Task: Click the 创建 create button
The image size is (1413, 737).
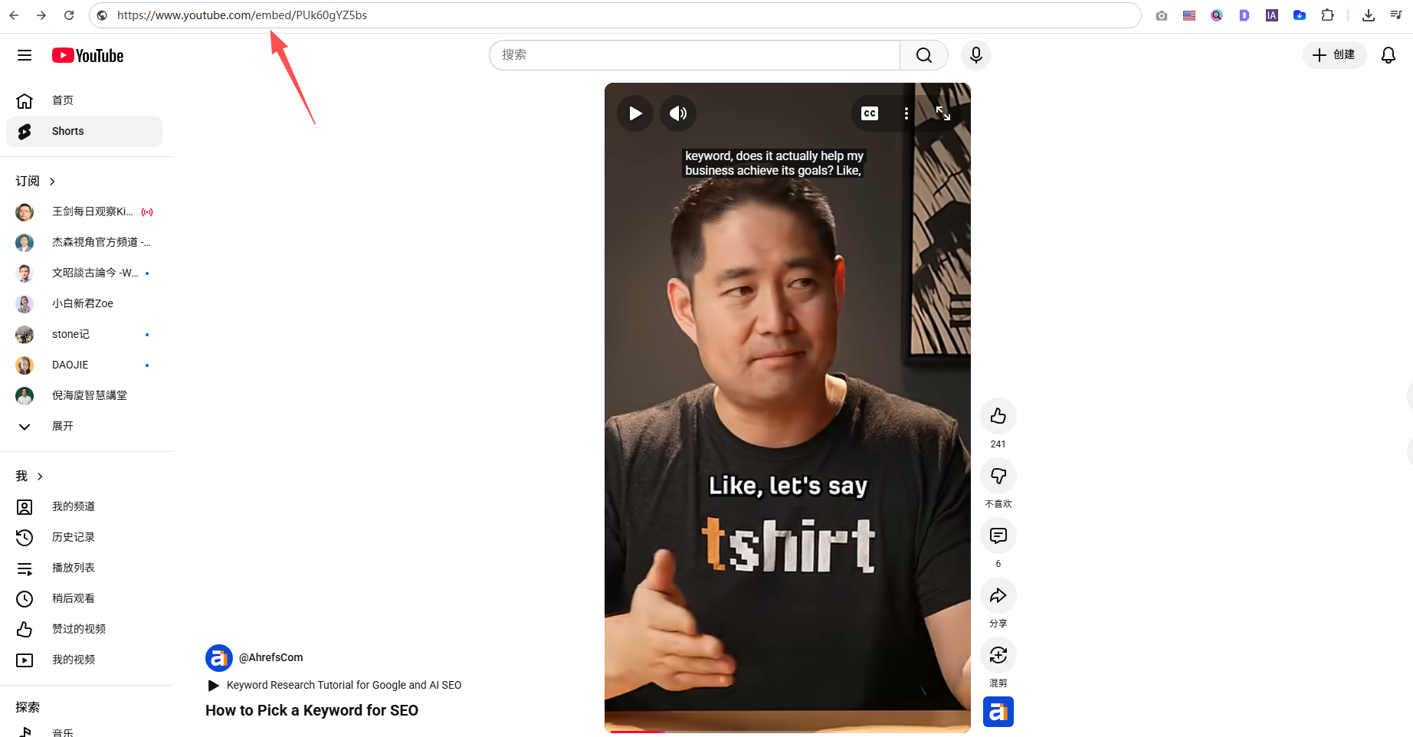Action: pyautogui.click(x=1334, y=55)
